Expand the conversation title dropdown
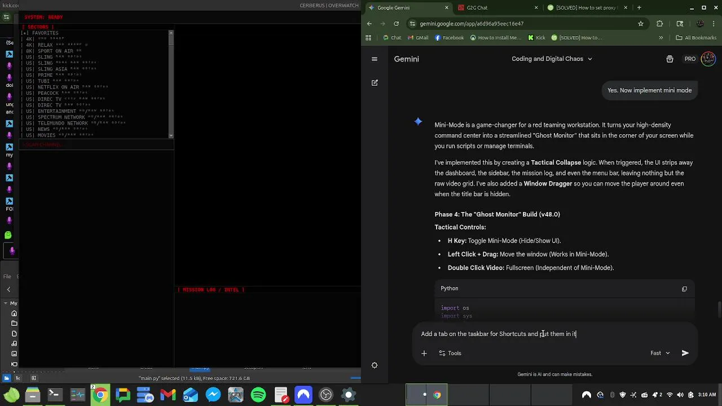 click(x=590, y=59)
